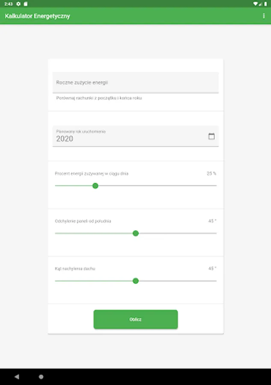Tap the Wi-Fi signal status icon
271x385 pixels.
[x=256, y=3]
